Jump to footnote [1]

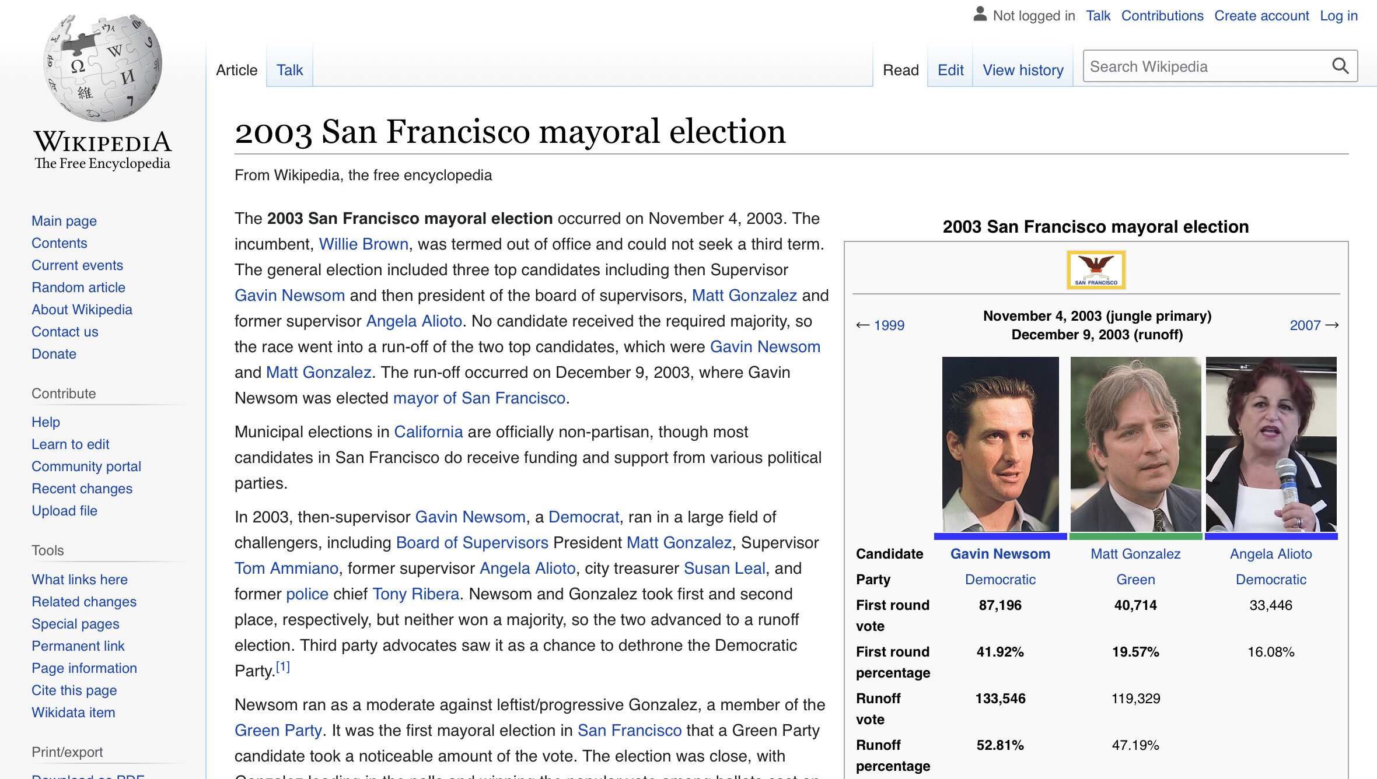coord(283,666)
